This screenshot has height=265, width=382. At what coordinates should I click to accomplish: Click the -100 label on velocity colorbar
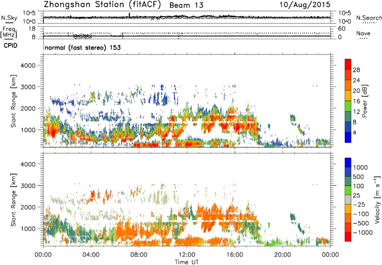[x=361, y=214]
